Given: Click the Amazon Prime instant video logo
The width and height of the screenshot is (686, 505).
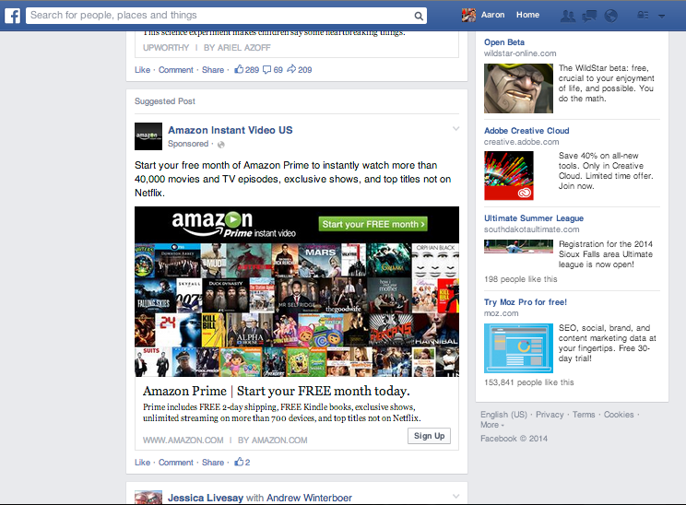Looking at the screenshot, I should [x=233, y=224].
